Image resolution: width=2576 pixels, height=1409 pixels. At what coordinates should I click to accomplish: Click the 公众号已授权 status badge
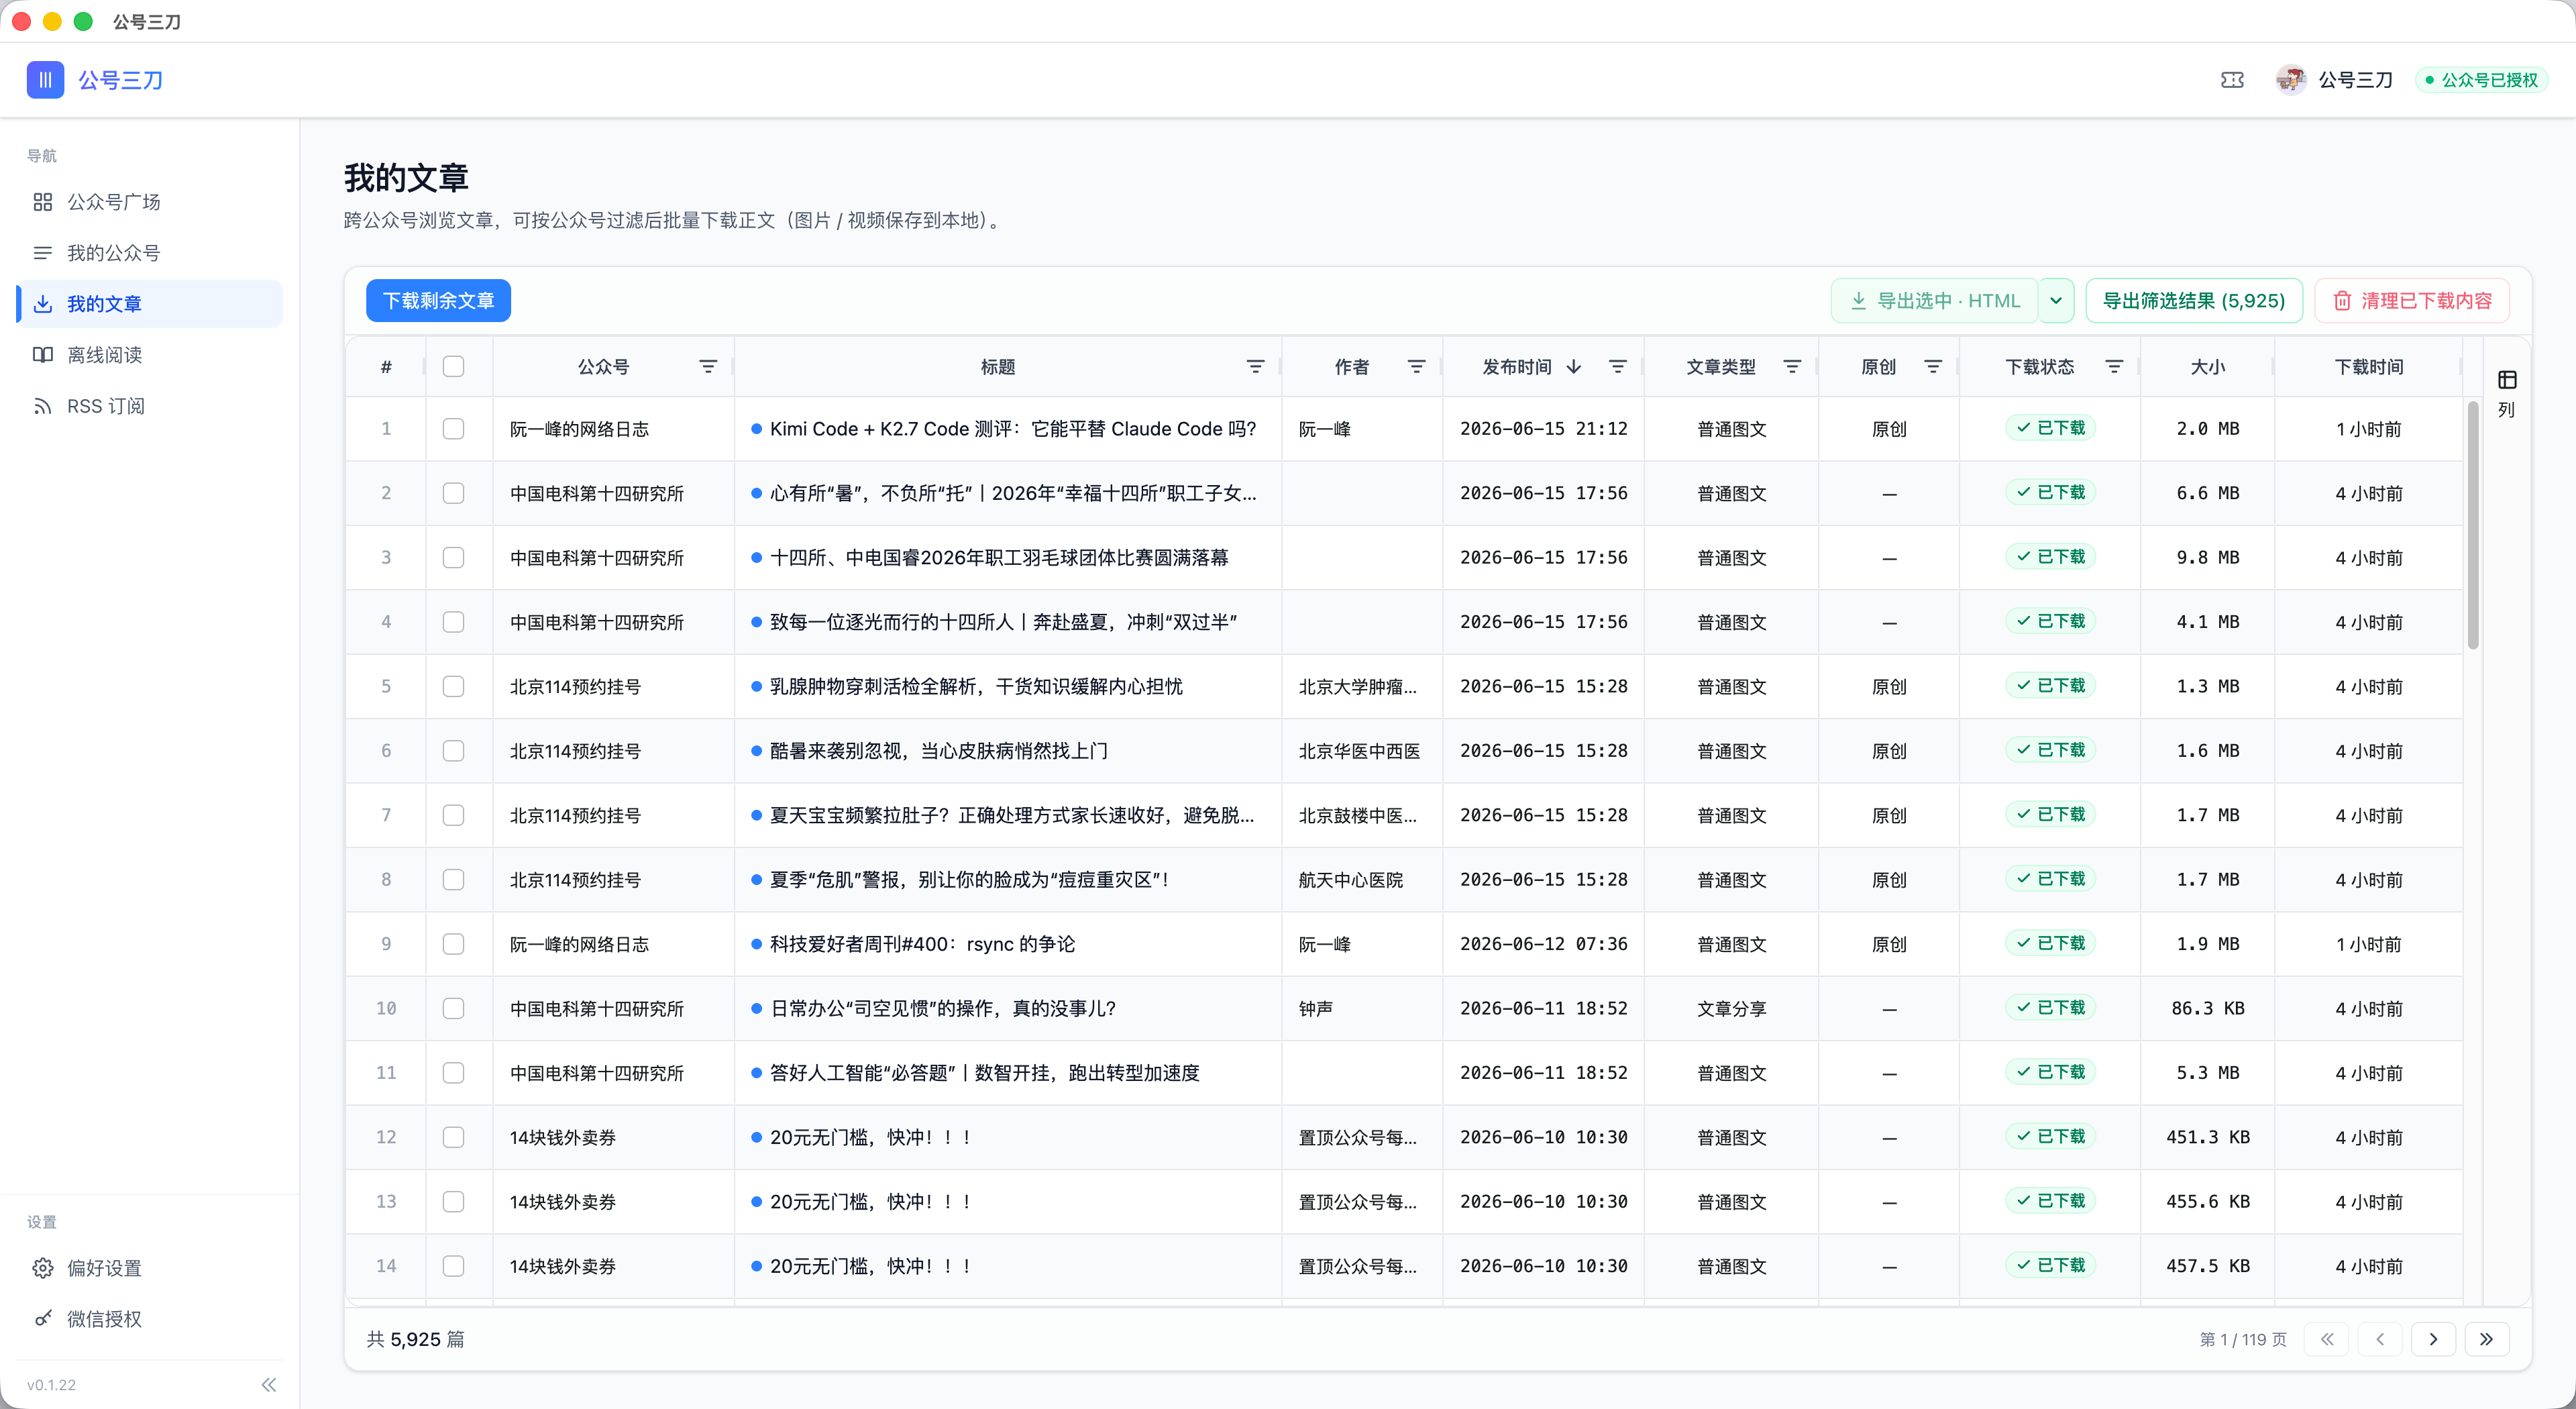point(2482,80)
